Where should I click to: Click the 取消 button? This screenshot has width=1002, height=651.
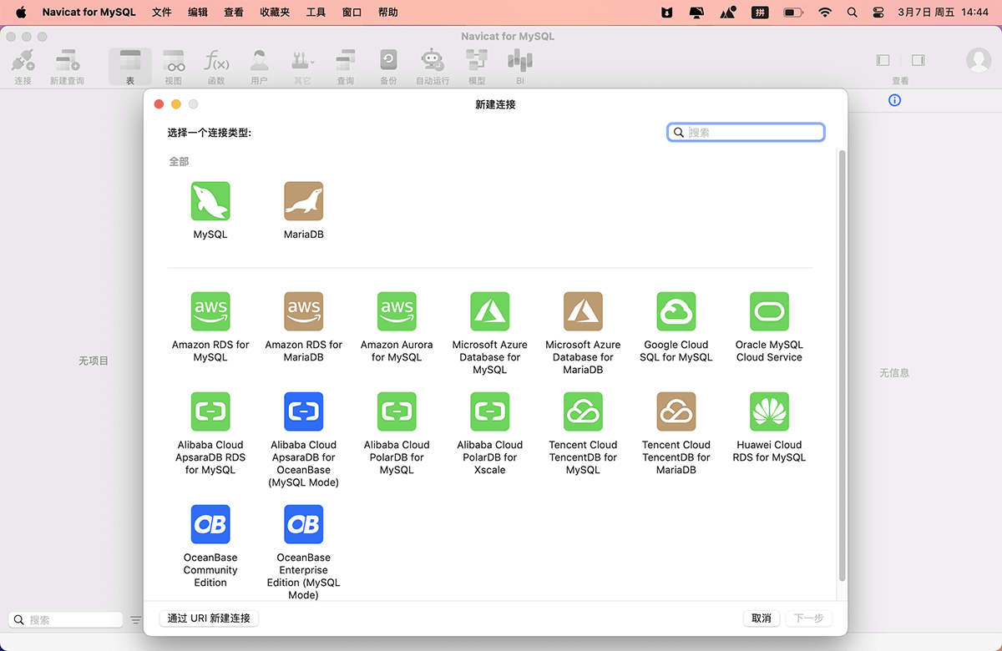click(762, 618)
